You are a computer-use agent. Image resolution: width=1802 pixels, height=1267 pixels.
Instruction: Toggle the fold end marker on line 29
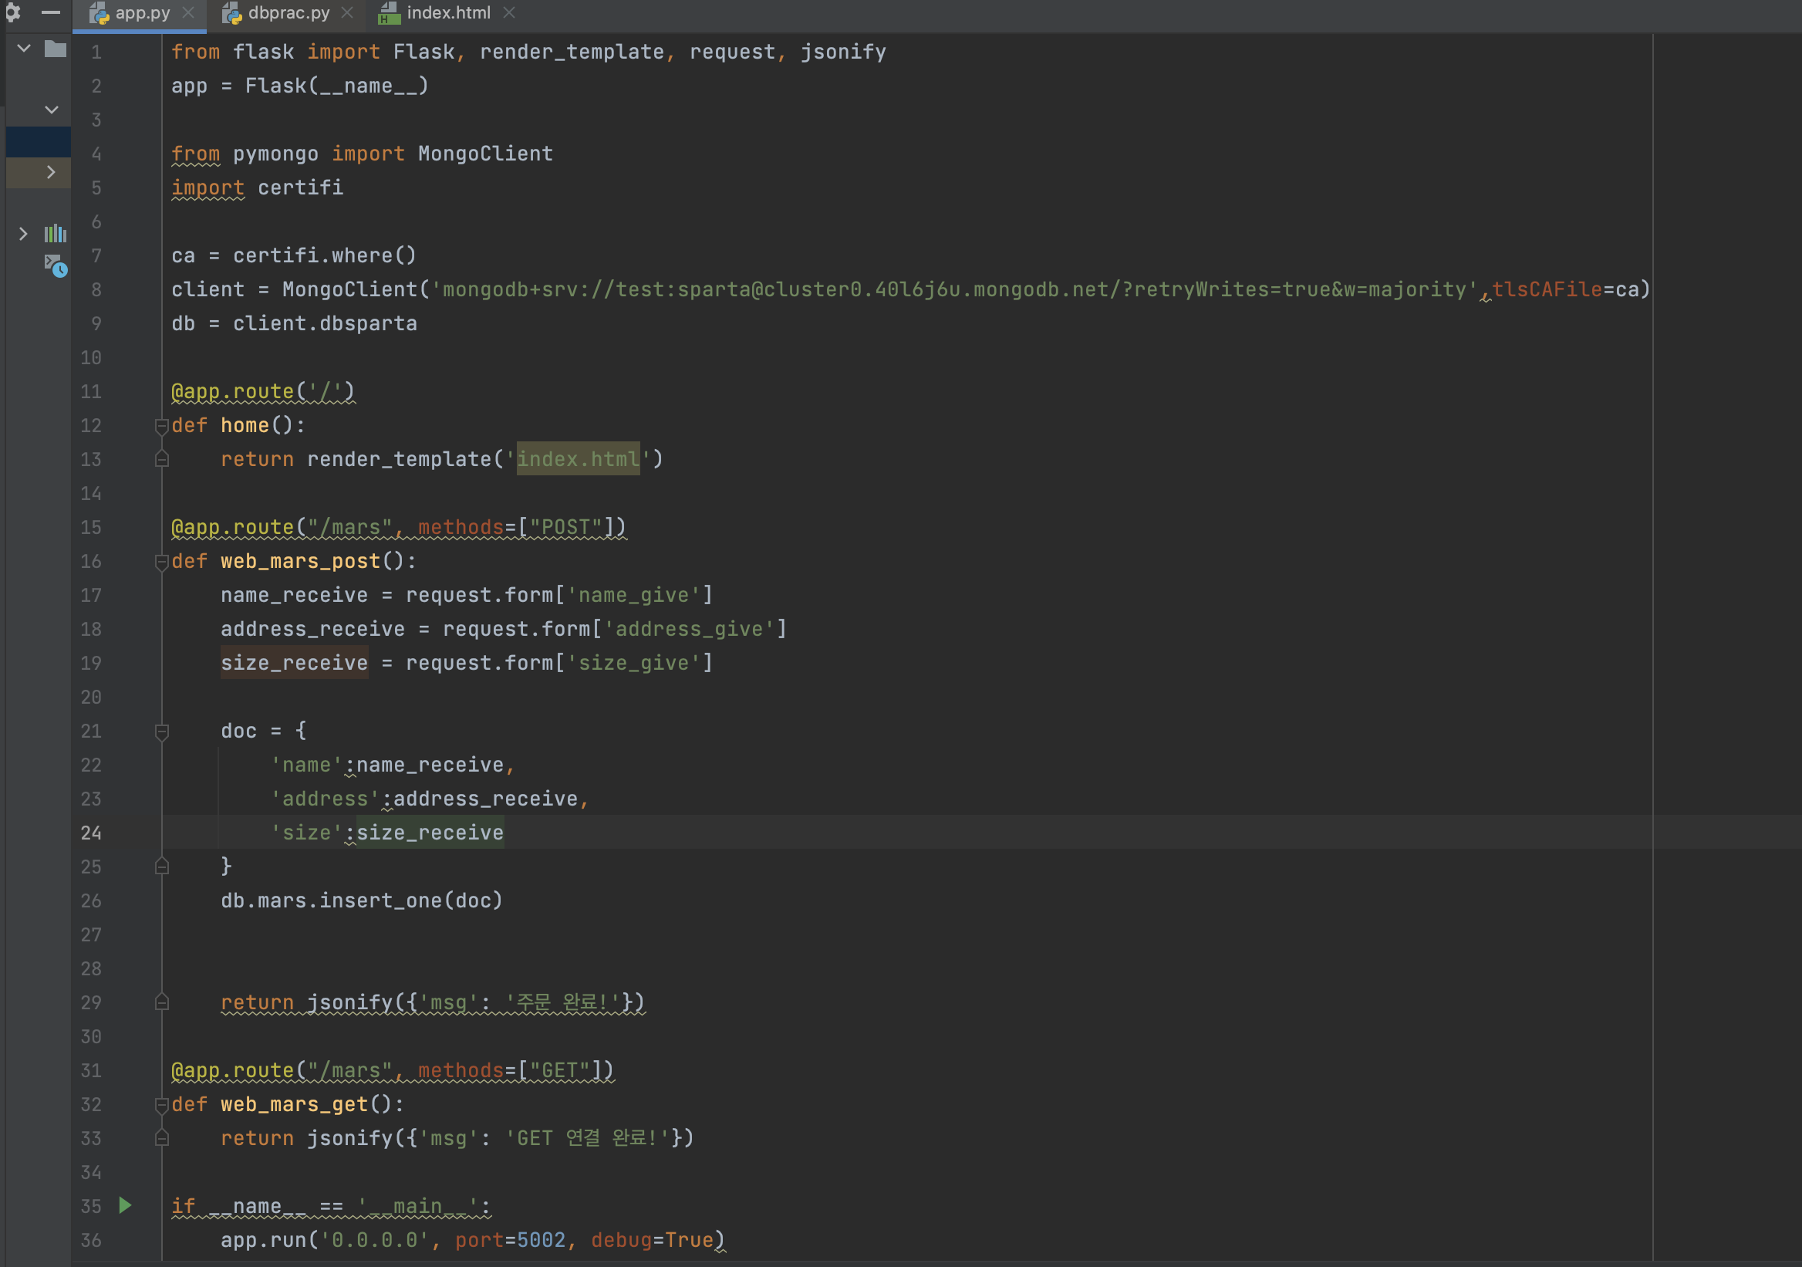coord(162,1002)
